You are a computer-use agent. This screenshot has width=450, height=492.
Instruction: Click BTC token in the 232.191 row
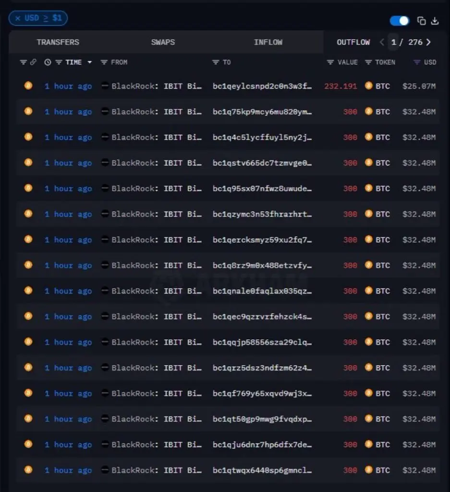[383, 86]
